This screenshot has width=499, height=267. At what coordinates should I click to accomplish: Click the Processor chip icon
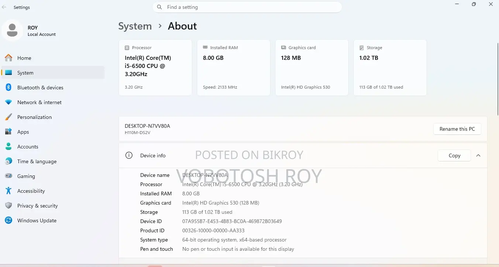click(127, 48)
